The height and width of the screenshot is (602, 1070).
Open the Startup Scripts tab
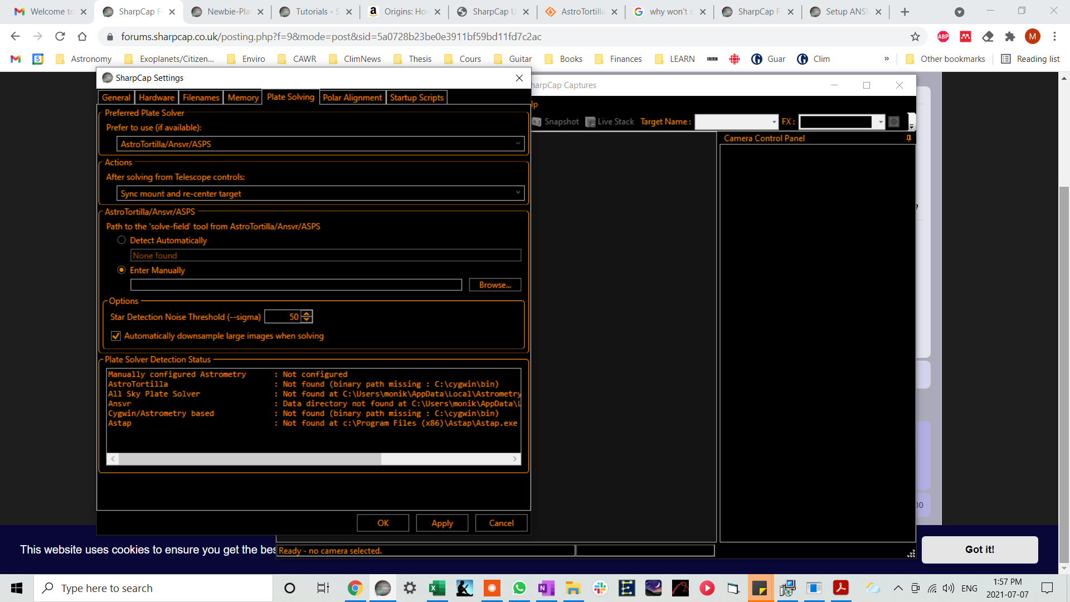click(417, 98)
